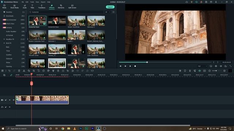Add Horizontal Open effect with plus icon
234x131 pixels.
point(44,24)
